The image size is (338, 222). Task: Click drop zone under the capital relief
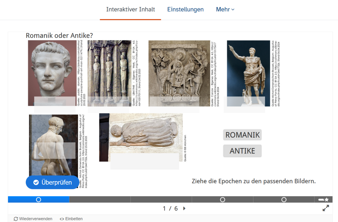coord(174,105)
